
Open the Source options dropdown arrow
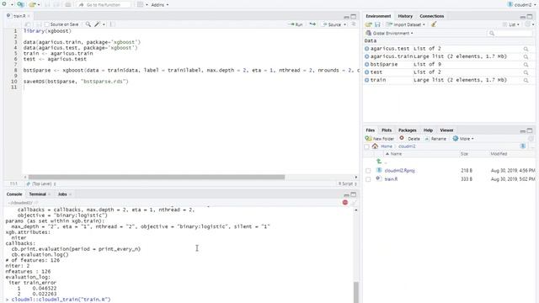(x=344, y=24)
